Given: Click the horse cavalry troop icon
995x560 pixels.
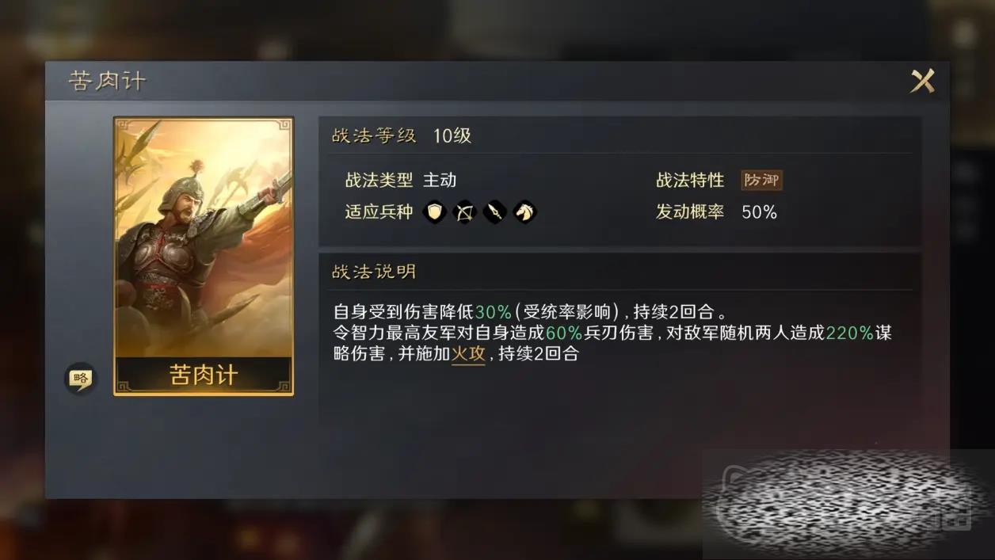Looking at the screenshot, I should pos(524,212).
